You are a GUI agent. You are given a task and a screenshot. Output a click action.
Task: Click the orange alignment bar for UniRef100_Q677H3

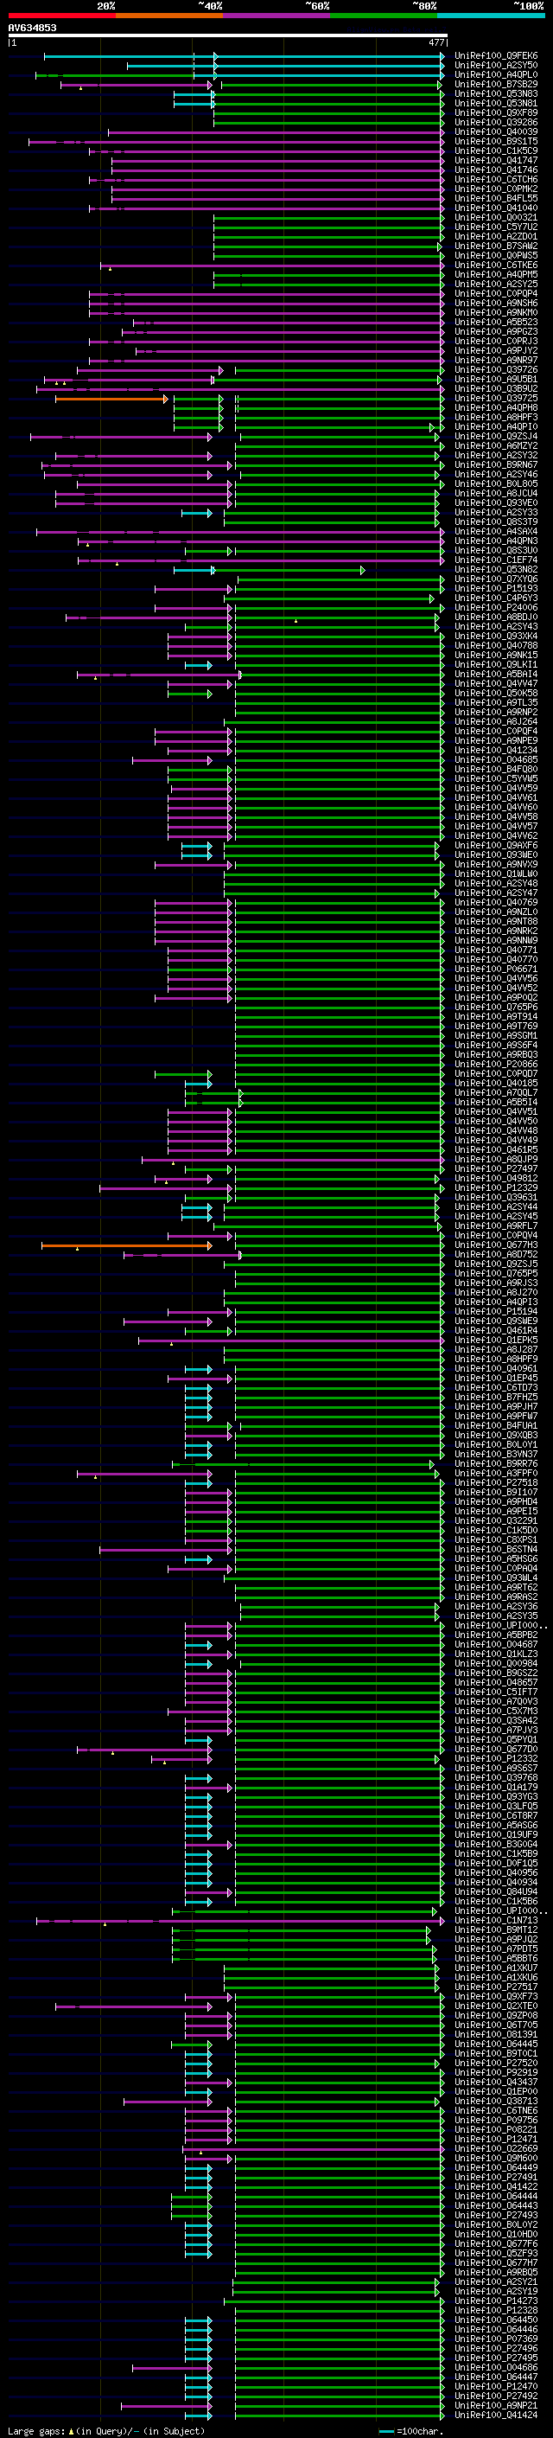[x=127, y=1245]
